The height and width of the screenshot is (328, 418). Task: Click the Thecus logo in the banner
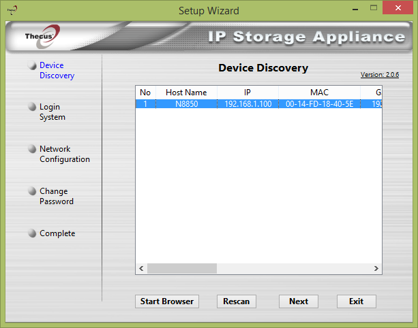[43, 37]
